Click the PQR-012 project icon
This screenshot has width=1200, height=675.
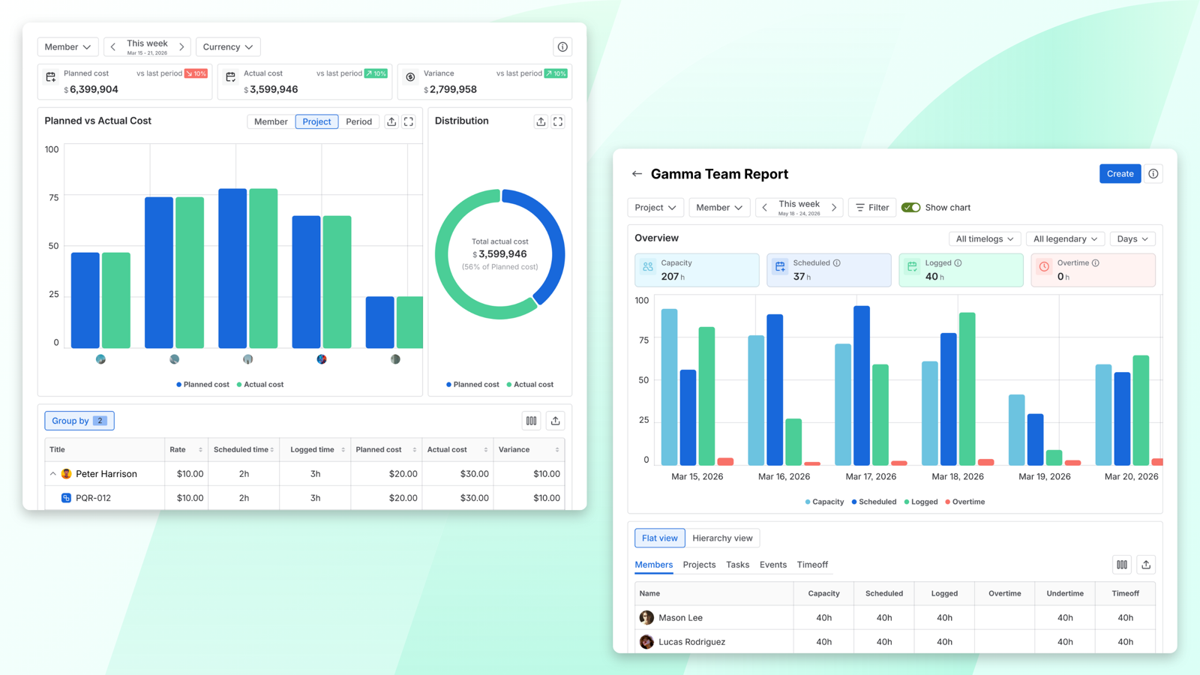66,498
